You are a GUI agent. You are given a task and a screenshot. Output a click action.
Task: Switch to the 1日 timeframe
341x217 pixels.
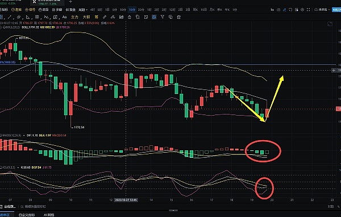pyautogui.click(x=107, y=10)
